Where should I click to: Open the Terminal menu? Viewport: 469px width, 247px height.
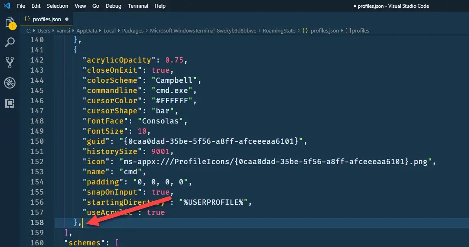pos(138,6)
